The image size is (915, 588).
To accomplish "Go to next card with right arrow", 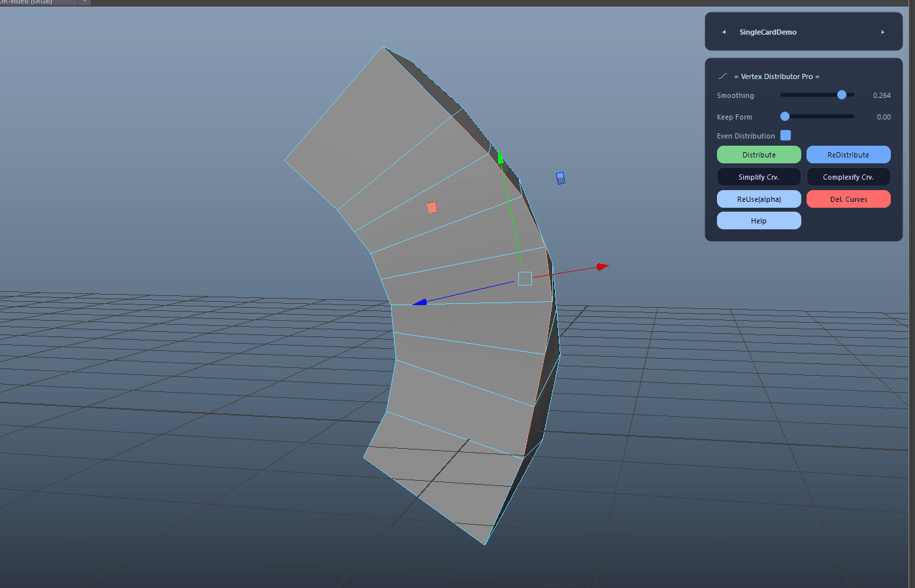I will (882, 32).
